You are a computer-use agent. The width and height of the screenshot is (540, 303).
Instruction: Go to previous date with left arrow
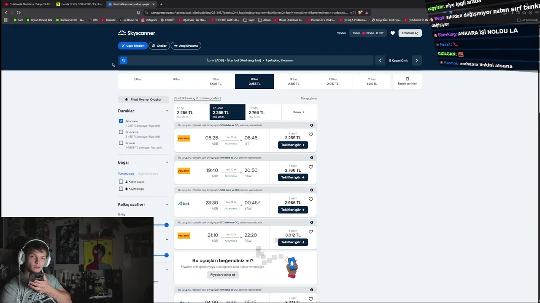tap(380, 60)
